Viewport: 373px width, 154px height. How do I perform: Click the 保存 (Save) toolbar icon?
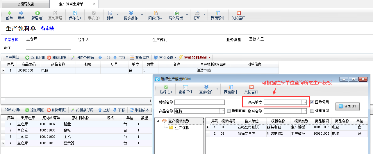pos(75,13)
